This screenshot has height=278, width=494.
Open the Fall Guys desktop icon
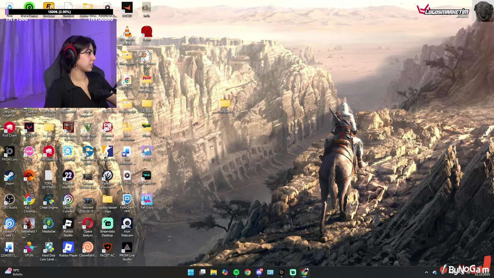pyautogui.click(x=147, y=202)
